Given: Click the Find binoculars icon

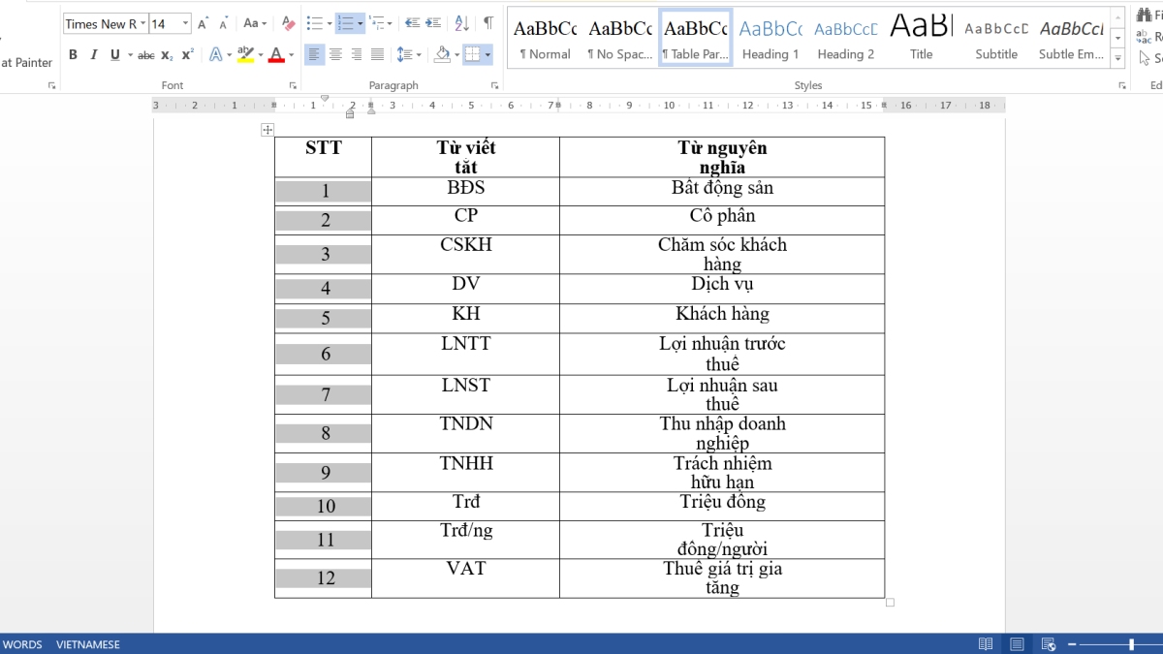Looking at the screenshot, I should [x=1144, y=15].
